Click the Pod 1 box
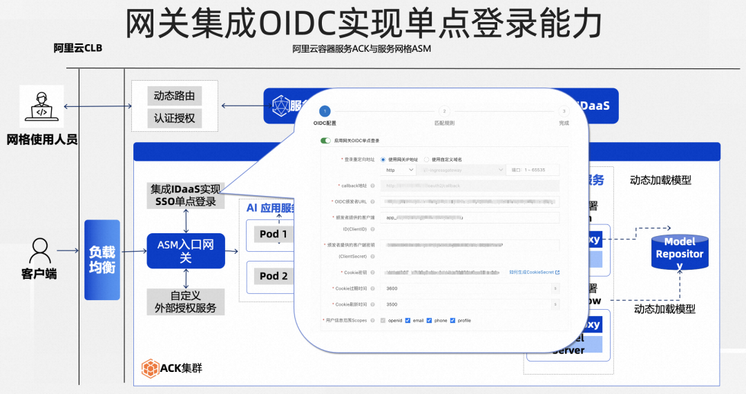This screenshot has height=394, width=746. coord(273,234)
